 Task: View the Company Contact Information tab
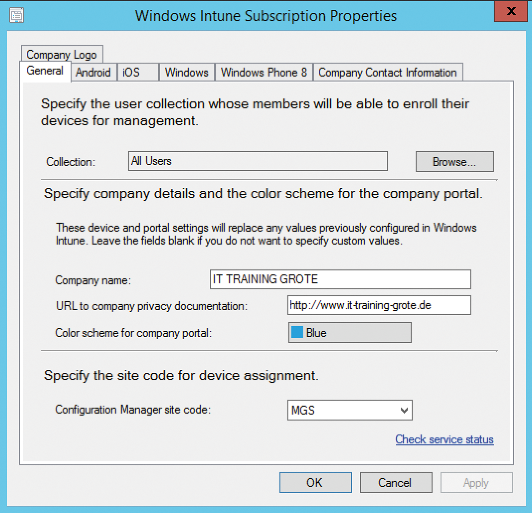(387, 73)
